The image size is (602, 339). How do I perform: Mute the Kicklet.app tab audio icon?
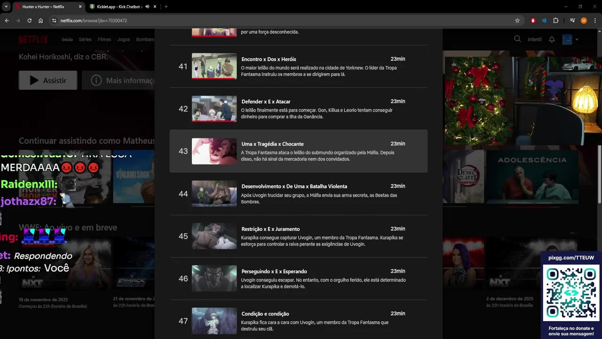(148, 7)
